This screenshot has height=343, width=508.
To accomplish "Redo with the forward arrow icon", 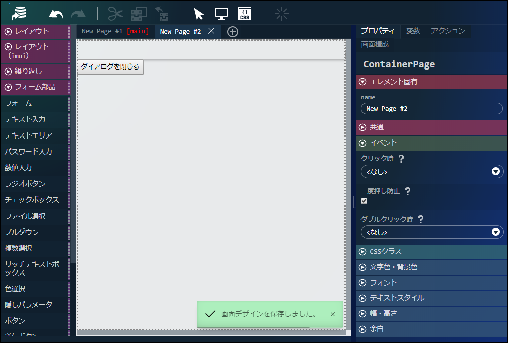I will 78,14.
